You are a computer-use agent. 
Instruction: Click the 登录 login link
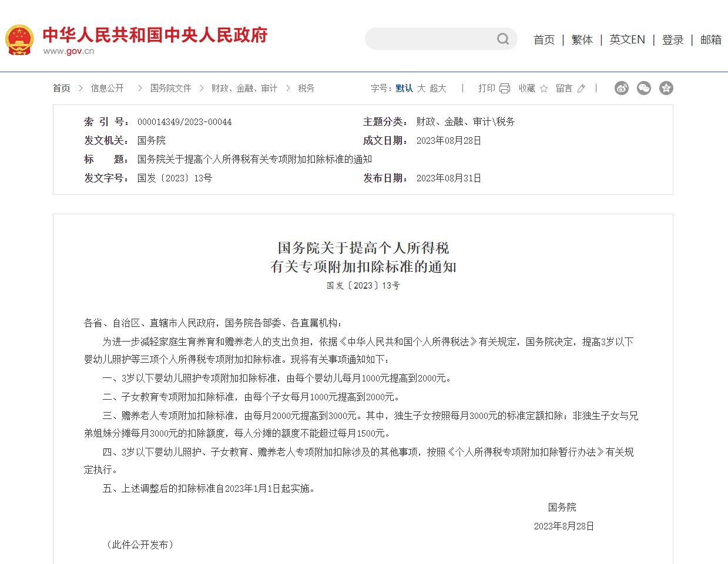[673, 40]
